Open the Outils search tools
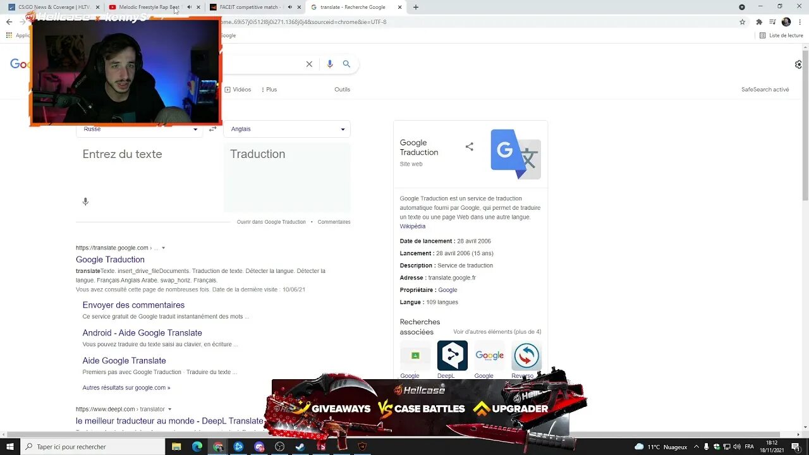This screenshot has width=809, height=455. (342, 89)
